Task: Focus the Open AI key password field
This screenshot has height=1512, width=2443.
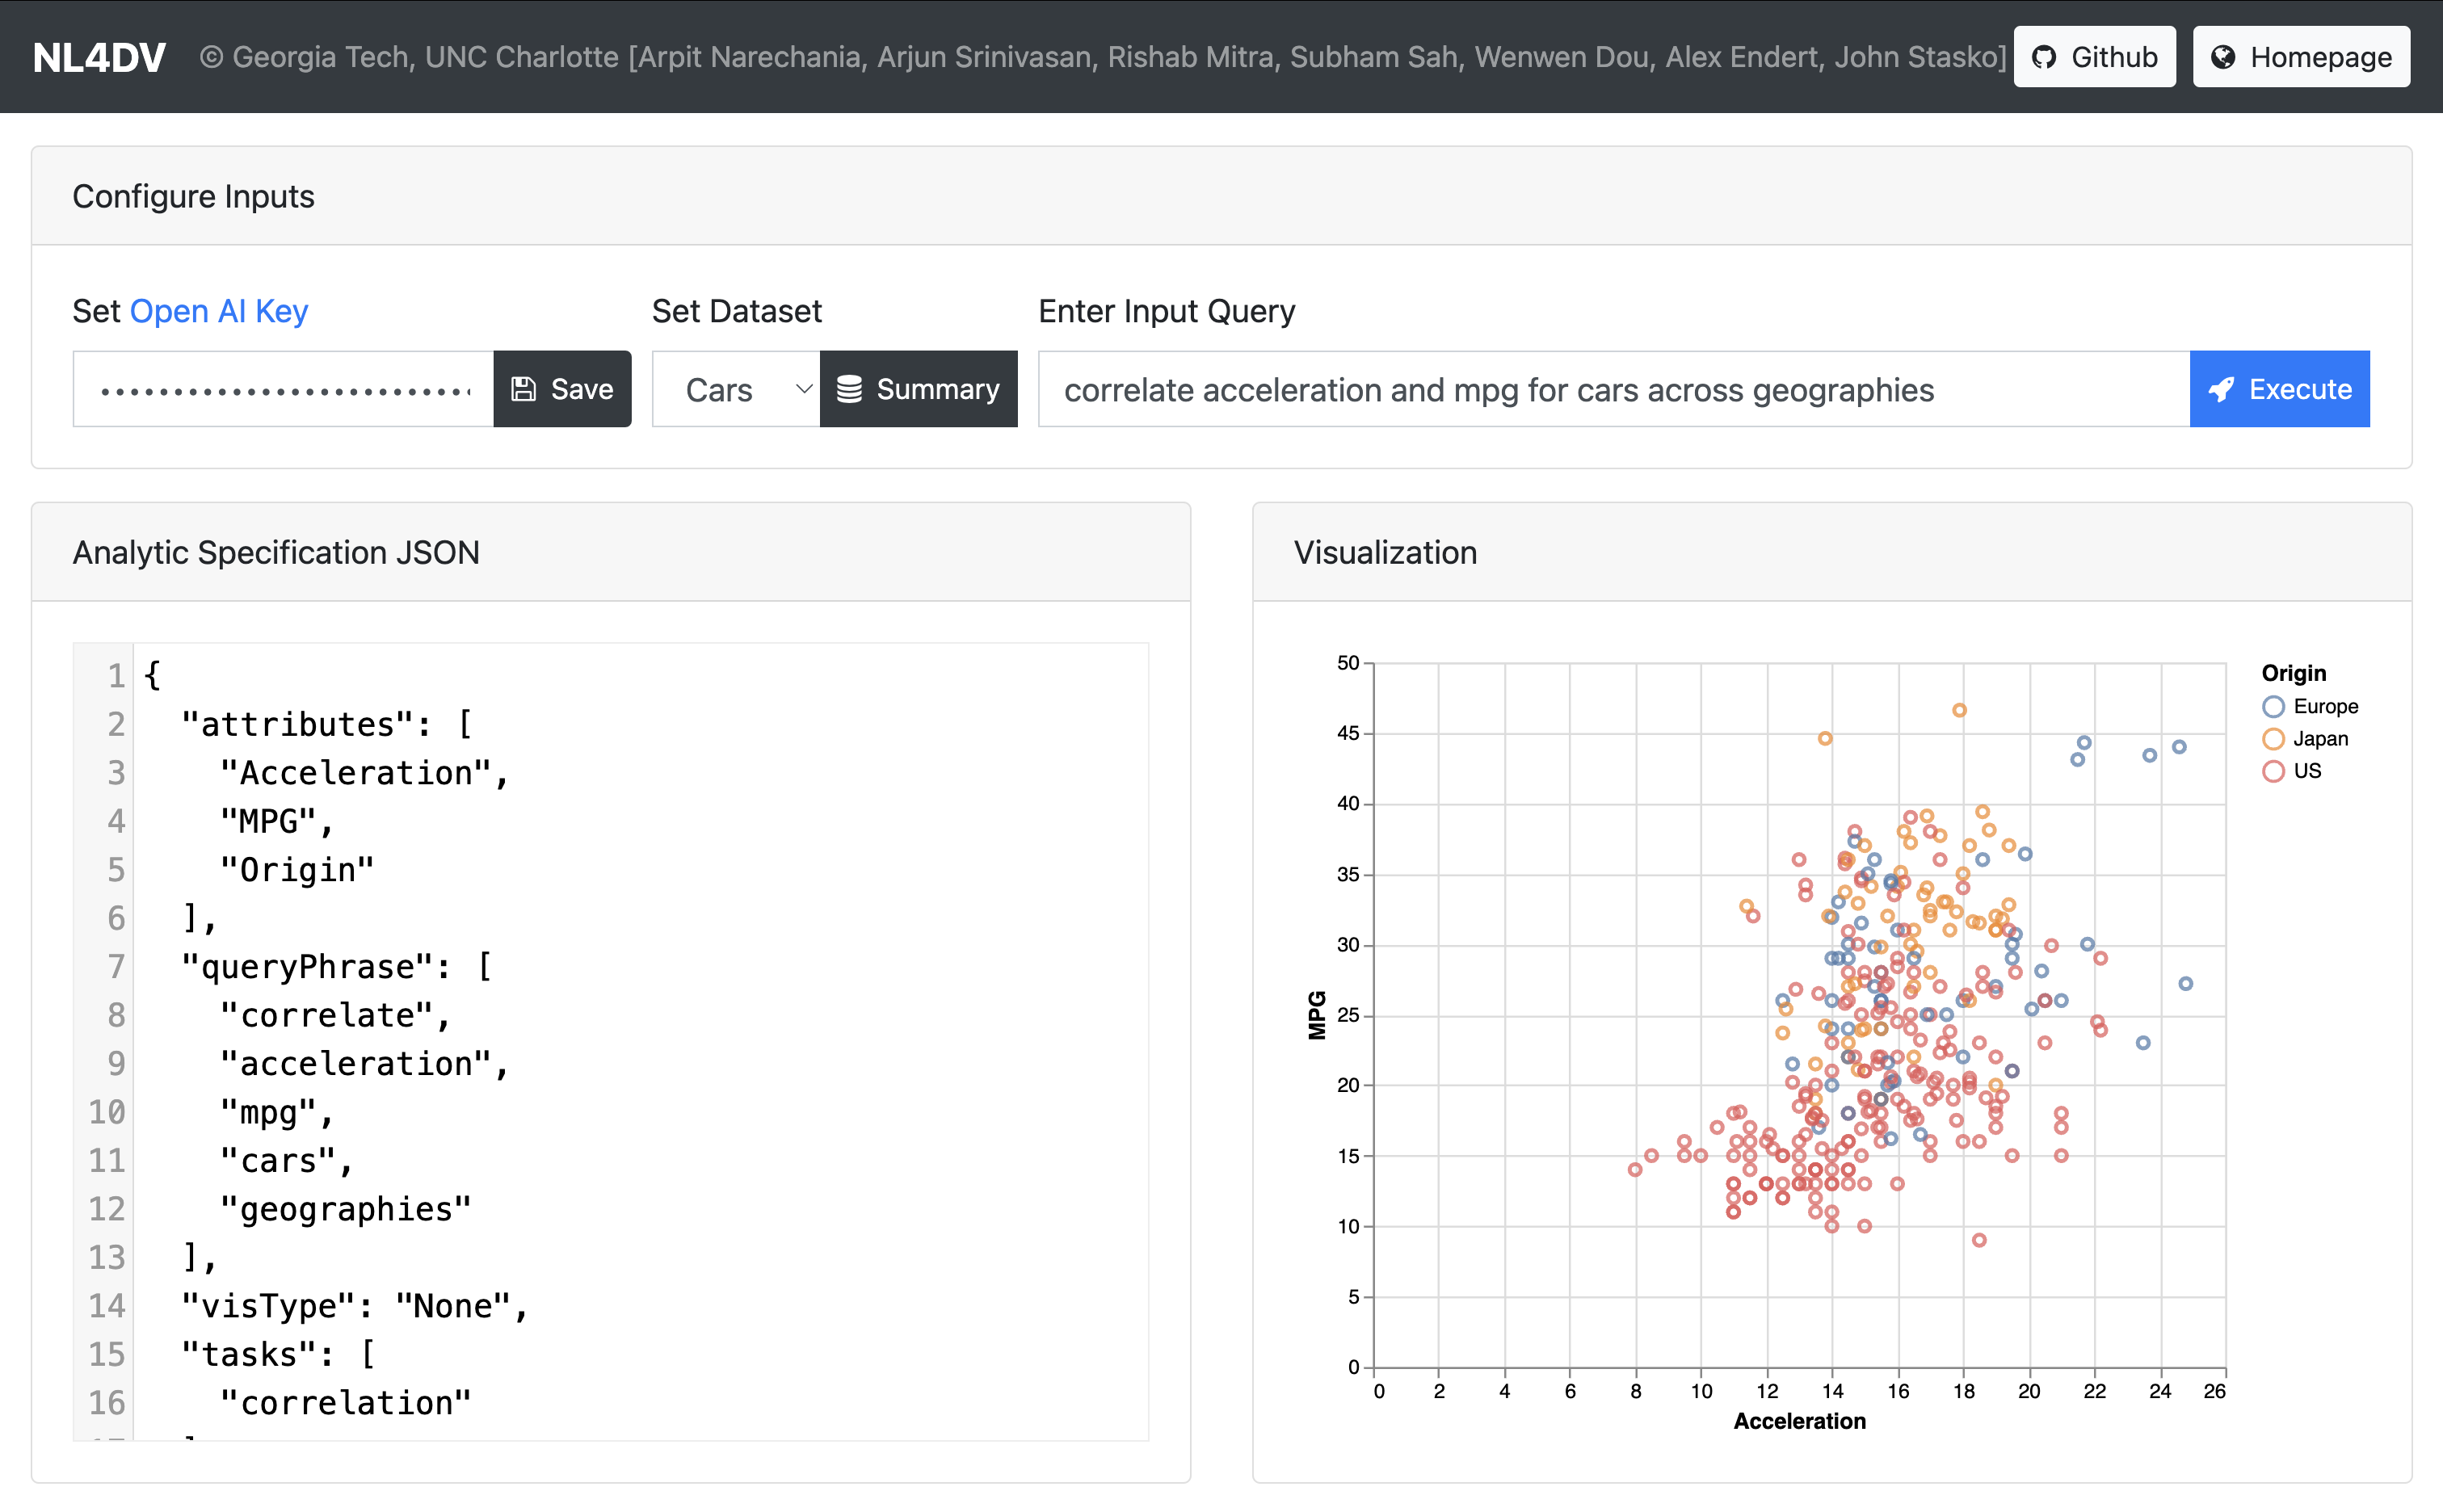Action: coord(283,389)
